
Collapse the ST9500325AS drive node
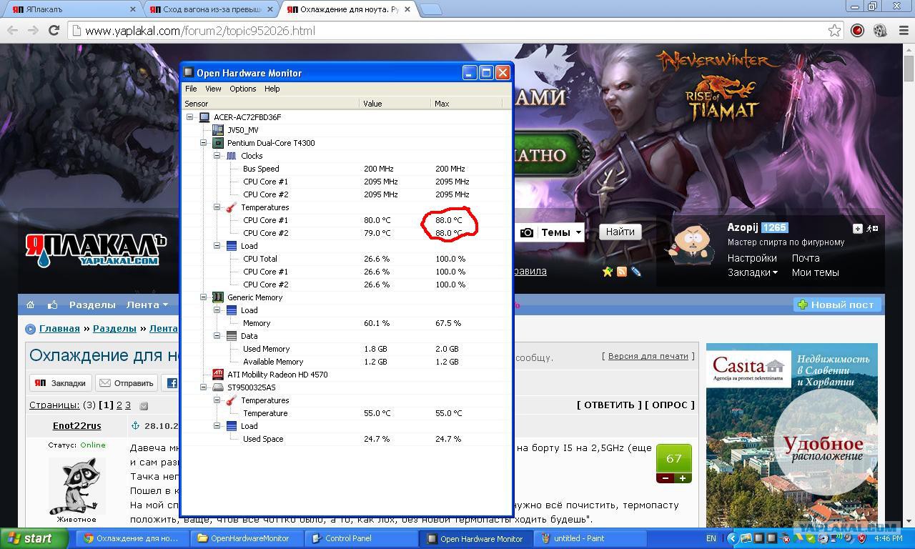204,387
